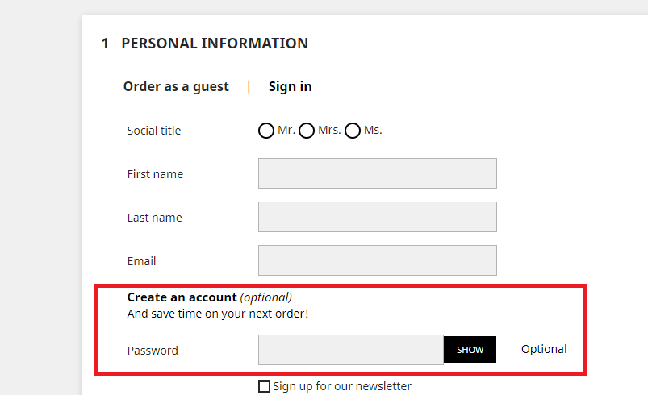The width and height of the screenshot is (648, 395).
Task: Select the Mr. social title radio button
Action: coord(266,131)
